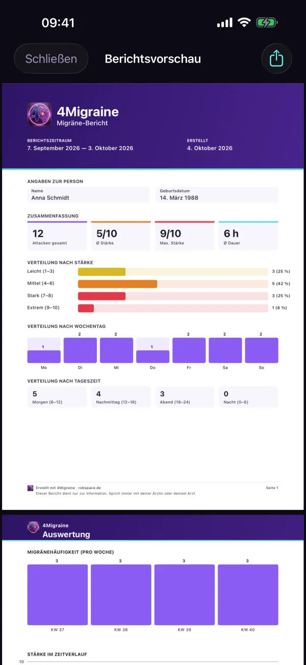
Task: Click the 'STÄRKE IM ZEITVERLAUF' heading
Action: pos(58,654)
